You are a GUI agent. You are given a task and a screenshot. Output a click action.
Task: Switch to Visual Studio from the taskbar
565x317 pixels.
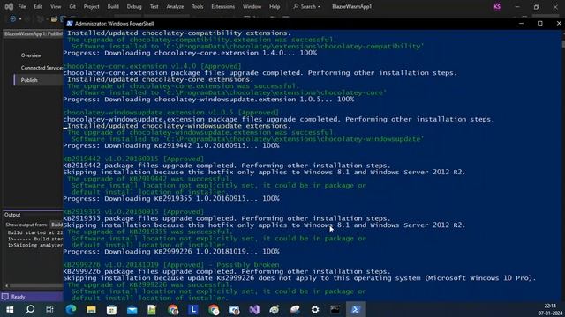[254, 309]
